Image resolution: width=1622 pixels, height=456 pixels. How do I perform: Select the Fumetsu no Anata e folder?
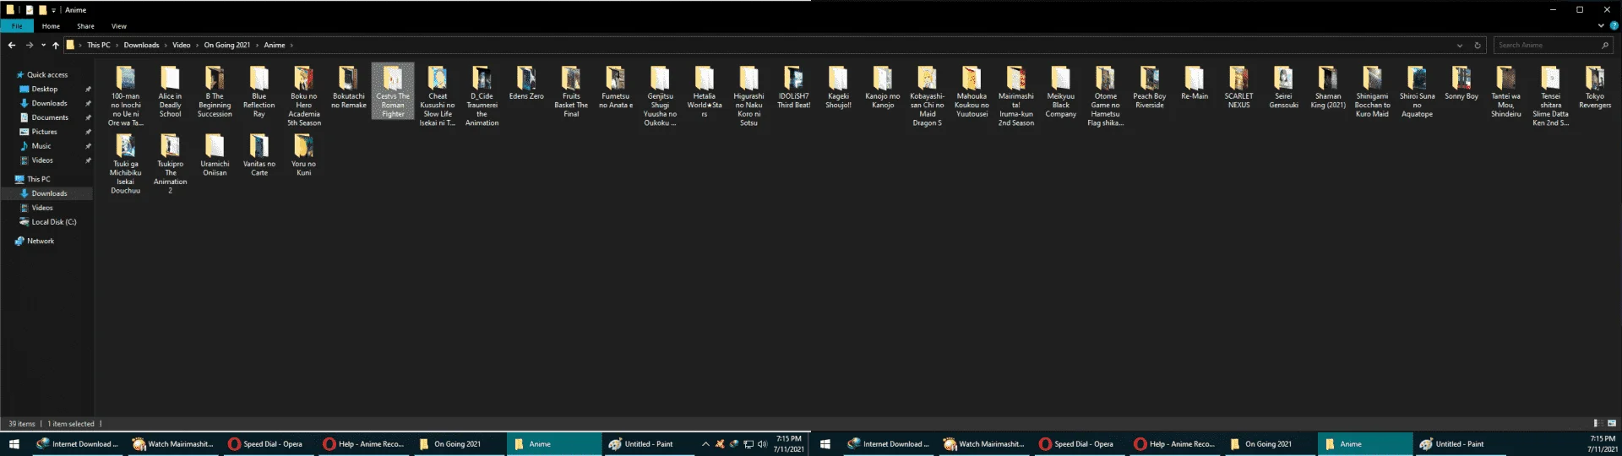tap(615, 88)
